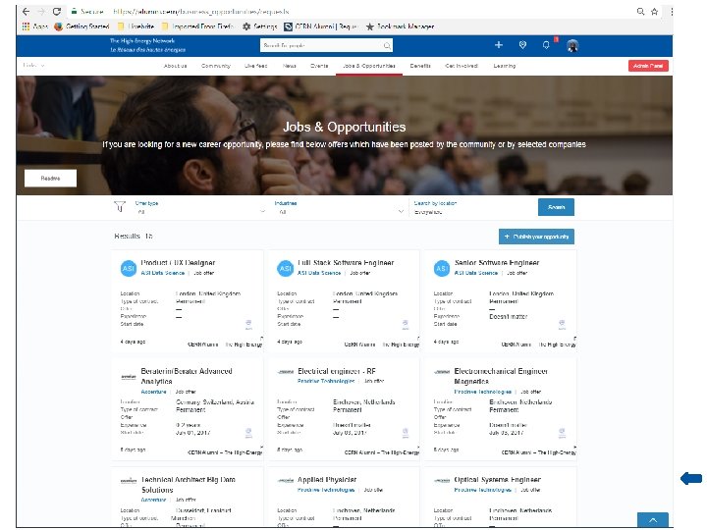Click the Prodrive logo on Applied Physicist card
The height and width of the screenshot is (530, 707).
(285, 481)
